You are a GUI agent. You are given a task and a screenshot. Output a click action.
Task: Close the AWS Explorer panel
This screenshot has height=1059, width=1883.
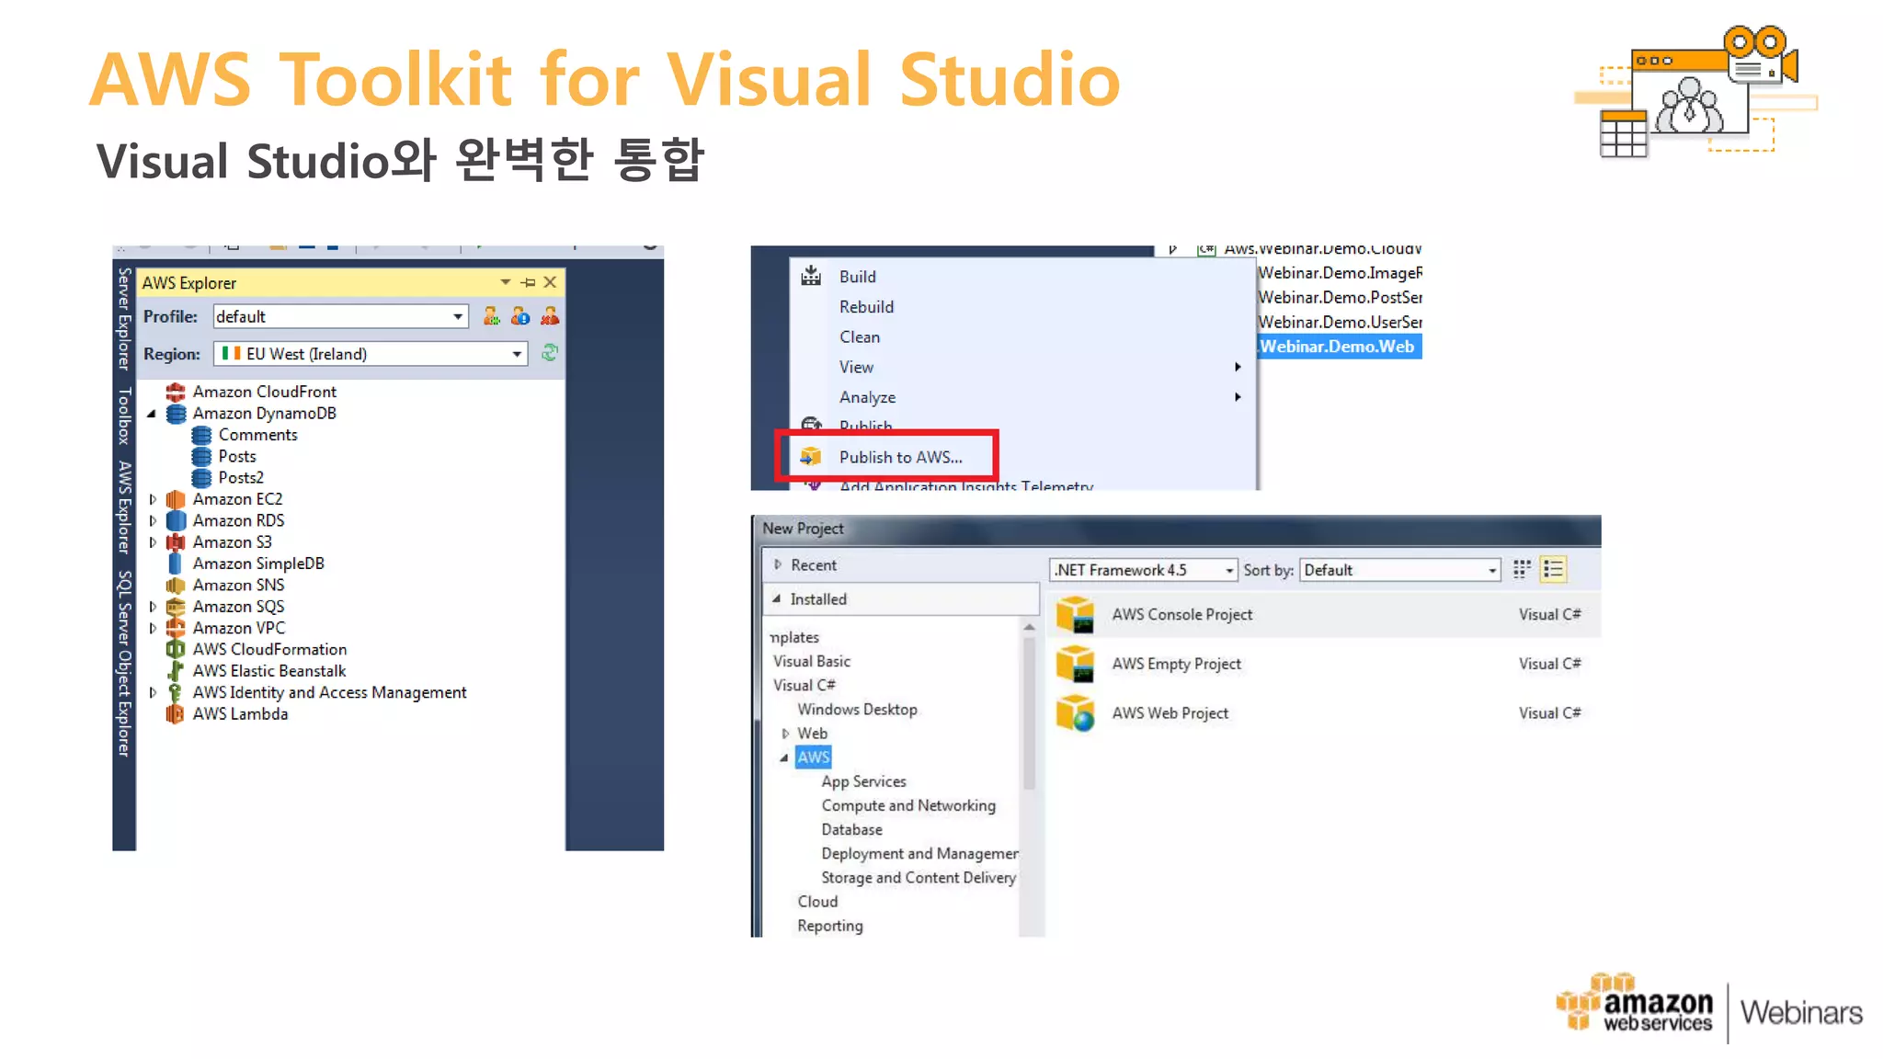click(x=550, y=282)
